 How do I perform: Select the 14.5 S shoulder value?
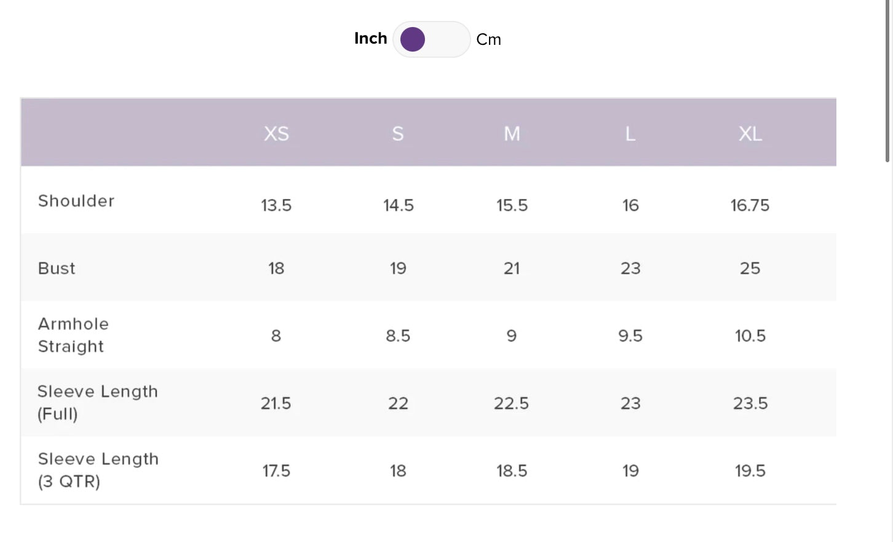click(399, 205)
